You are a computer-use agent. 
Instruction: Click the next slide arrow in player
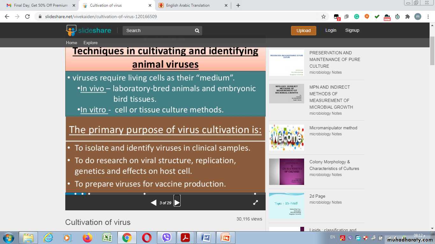click(177, 202)
